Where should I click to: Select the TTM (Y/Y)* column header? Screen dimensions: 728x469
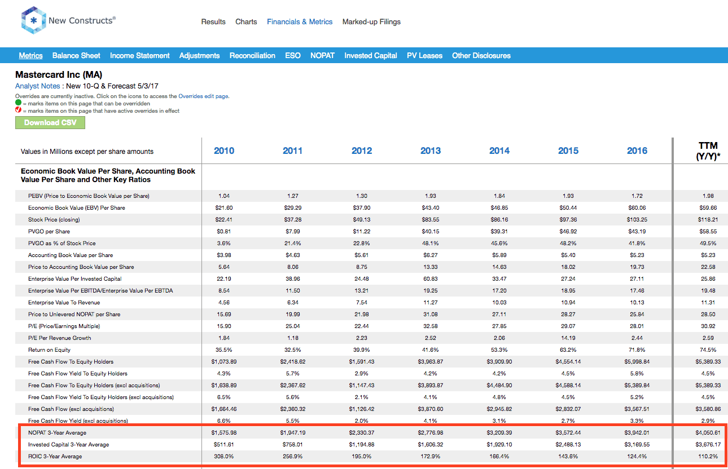(x=708, y=151)
